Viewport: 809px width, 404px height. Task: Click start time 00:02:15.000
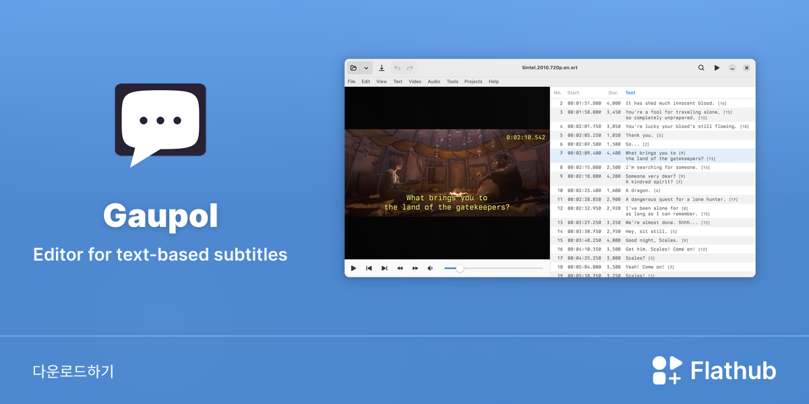point(584,167)
